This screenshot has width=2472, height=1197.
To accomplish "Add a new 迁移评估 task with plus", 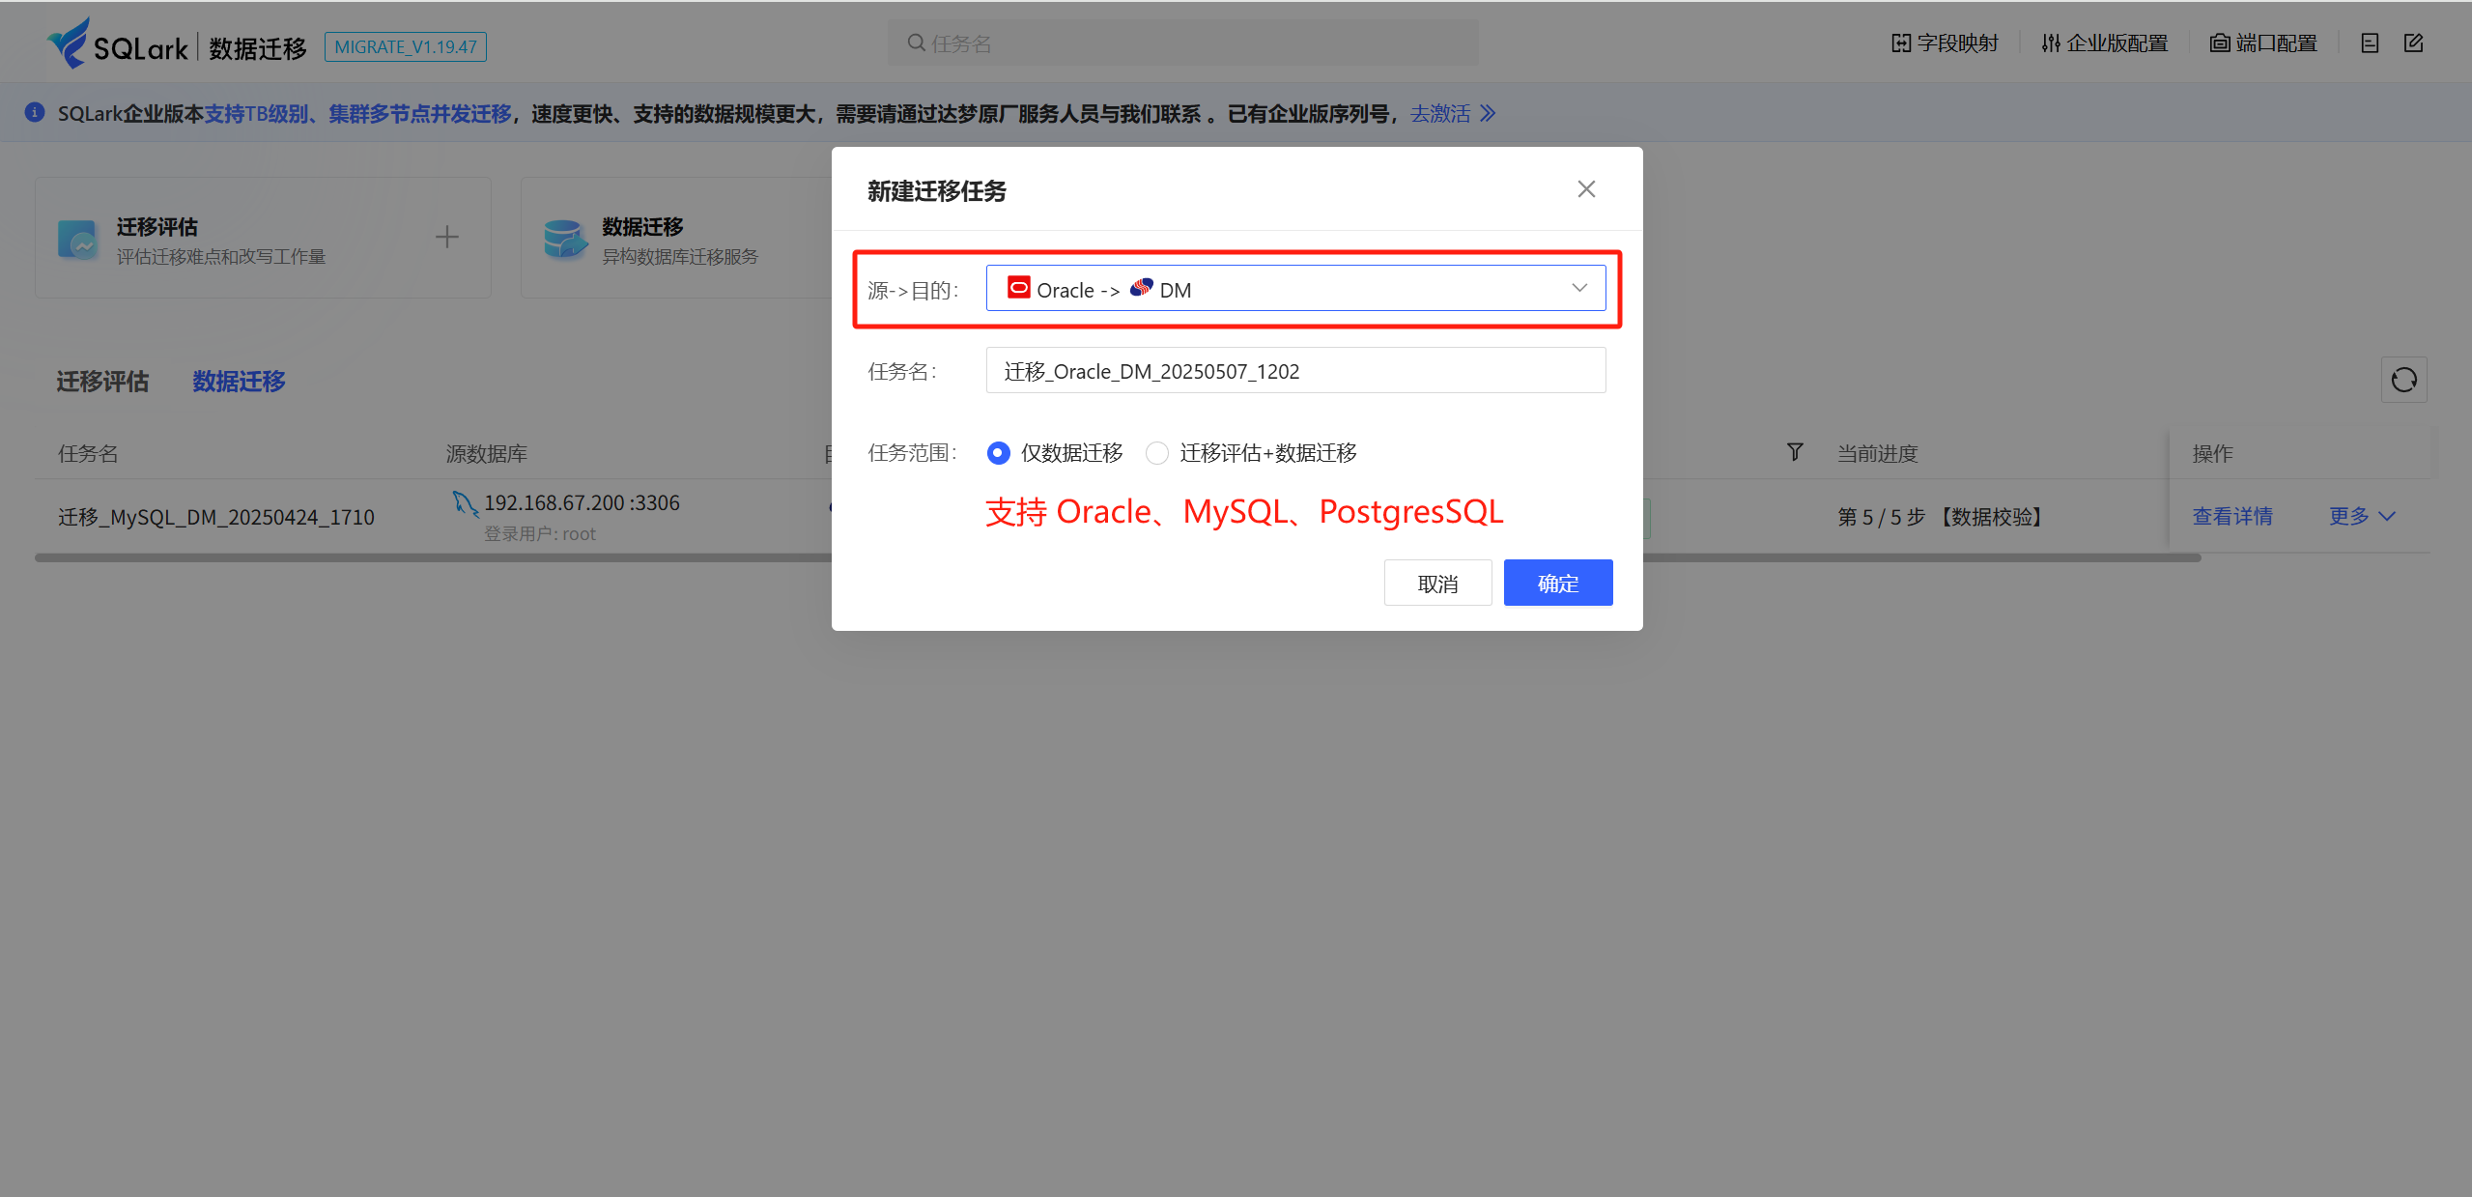I will coord(446,237).
